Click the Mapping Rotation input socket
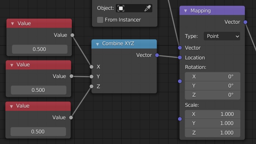The height and width of the screenshot is (144, 256). tap(180, 81)
